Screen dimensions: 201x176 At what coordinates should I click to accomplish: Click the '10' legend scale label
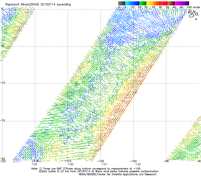point(133,7)
